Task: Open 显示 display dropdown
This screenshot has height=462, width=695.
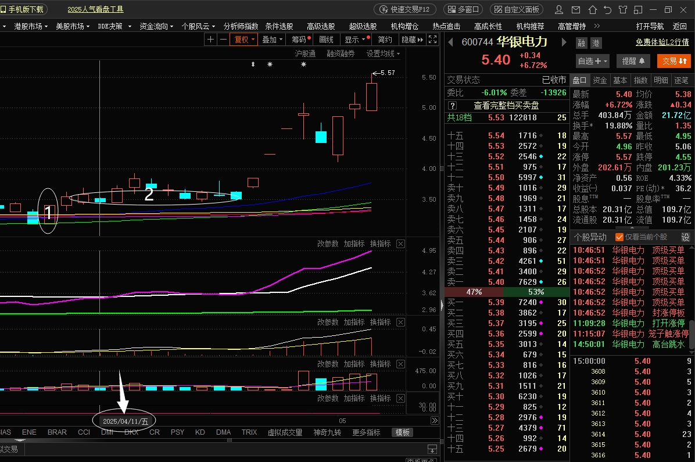Action: tap(356, 40)
